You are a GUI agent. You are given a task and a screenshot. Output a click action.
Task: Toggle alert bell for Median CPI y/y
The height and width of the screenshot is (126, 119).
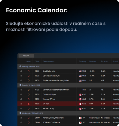21,108
